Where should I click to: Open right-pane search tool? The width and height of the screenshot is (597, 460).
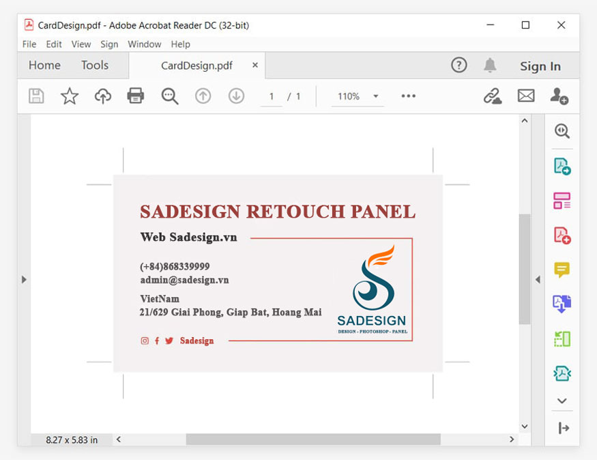click(562, 131)
